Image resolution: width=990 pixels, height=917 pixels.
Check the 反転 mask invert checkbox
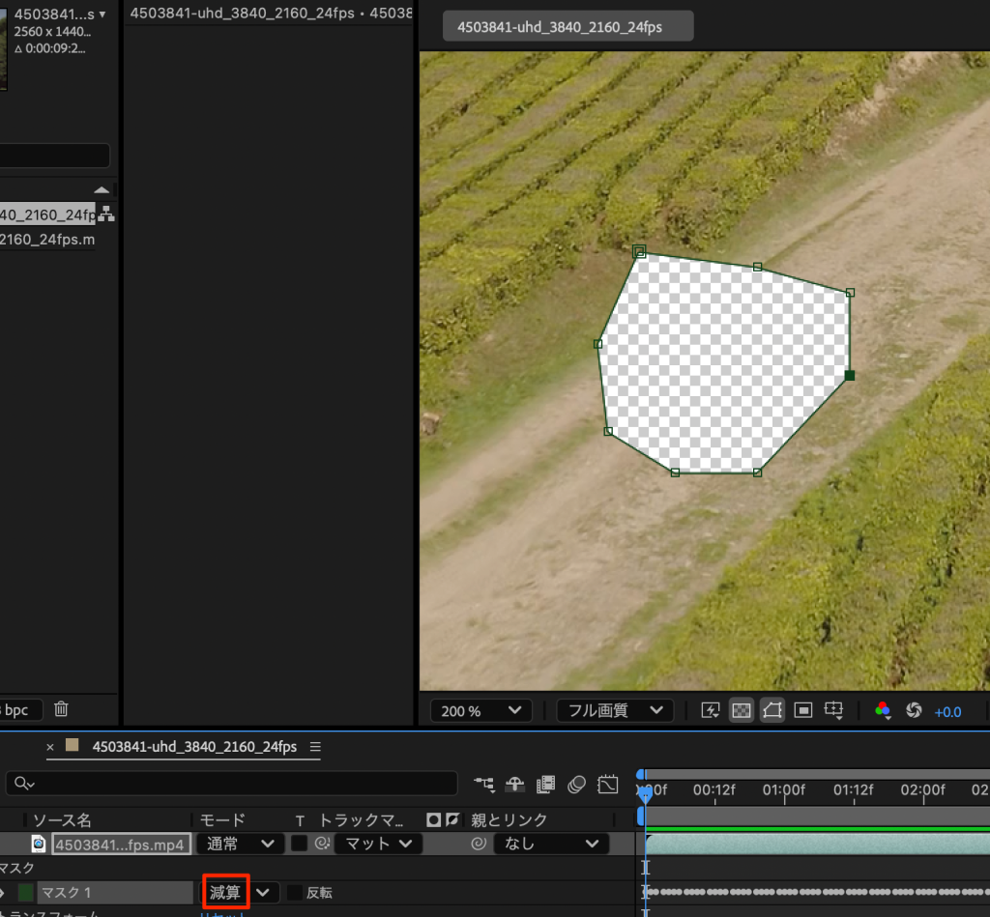click(x=295, y=893)
